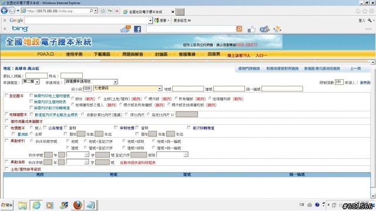Click the browser Forward arrow button
Viewport: 376px width, 211px height.
[x=12, y=11]
